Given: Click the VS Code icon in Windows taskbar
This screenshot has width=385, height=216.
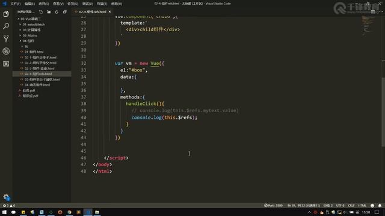Looking at the screenshot, I should point(88,212).
